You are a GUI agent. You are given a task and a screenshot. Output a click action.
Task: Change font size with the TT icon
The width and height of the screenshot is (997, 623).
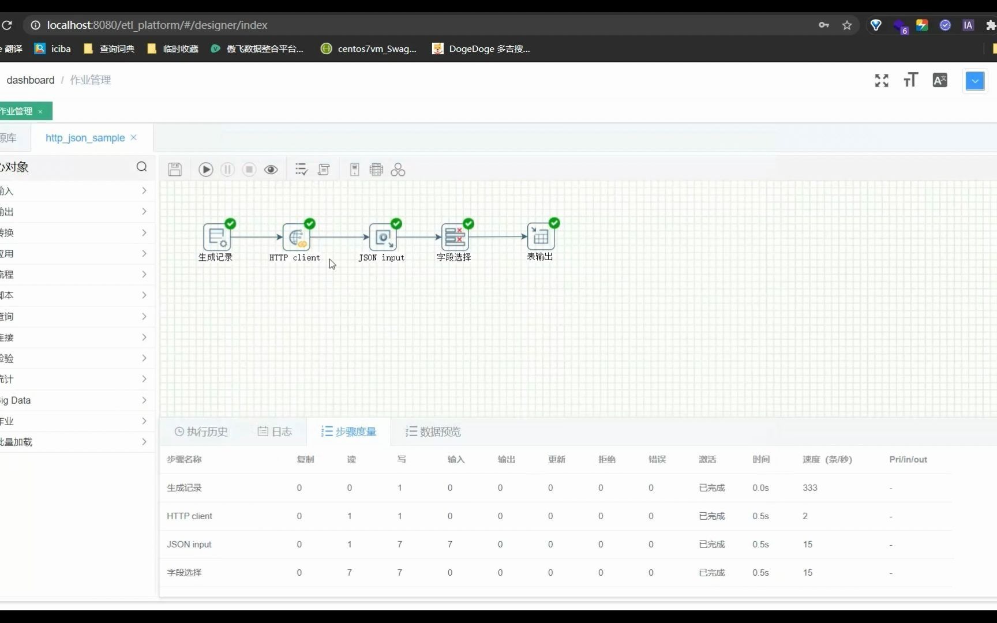pyautogui.click(x=910, y=80)
